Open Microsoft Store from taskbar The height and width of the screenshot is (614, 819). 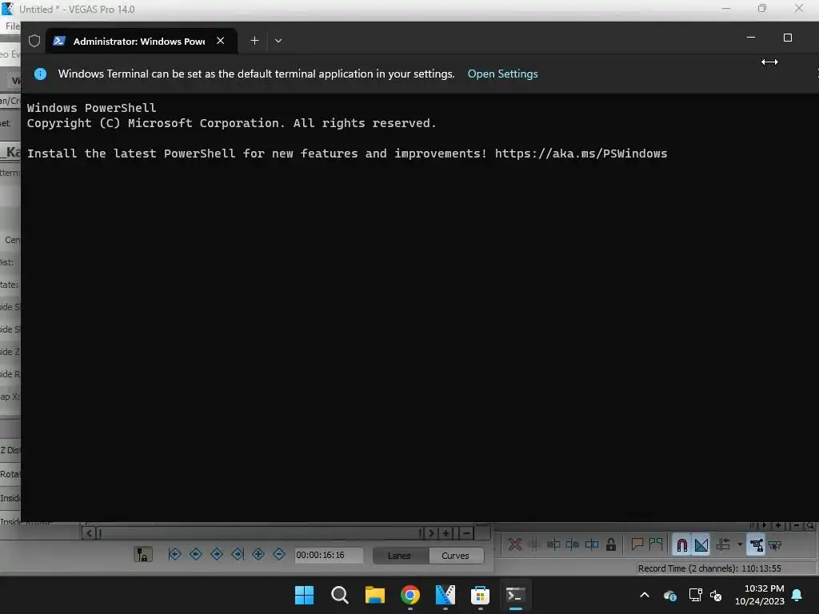pyautogui.click(x=480, y=595)
